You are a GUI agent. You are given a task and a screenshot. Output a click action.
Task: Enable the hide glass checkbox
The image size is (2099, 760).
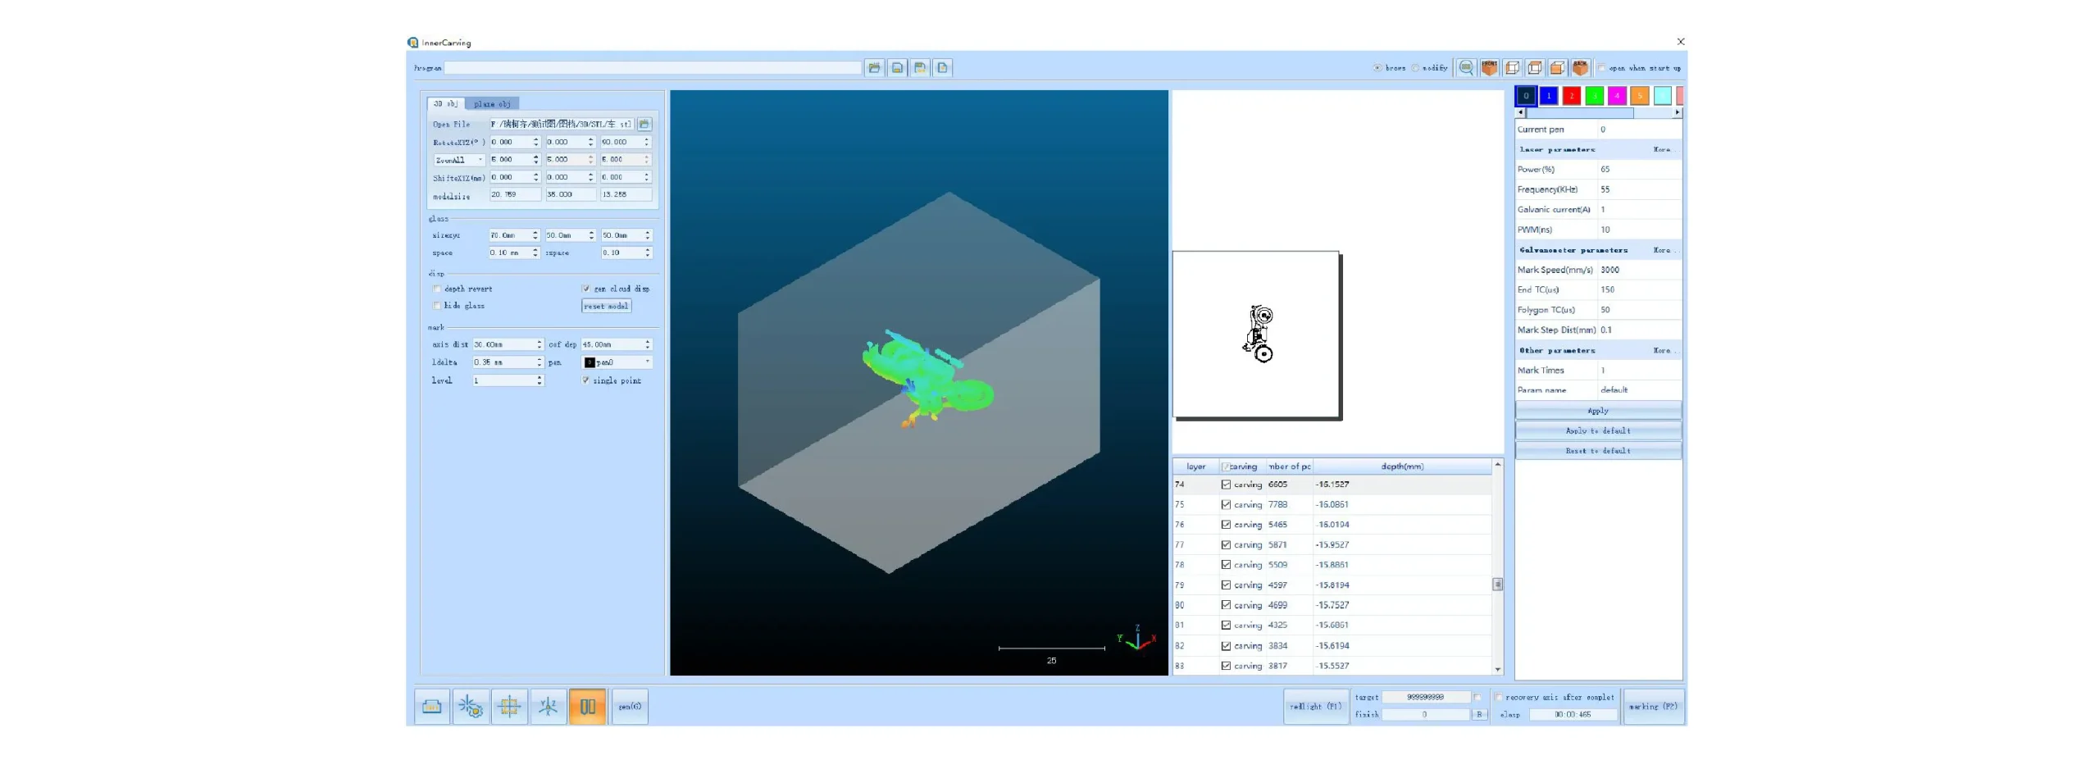[x=437, y=306]
